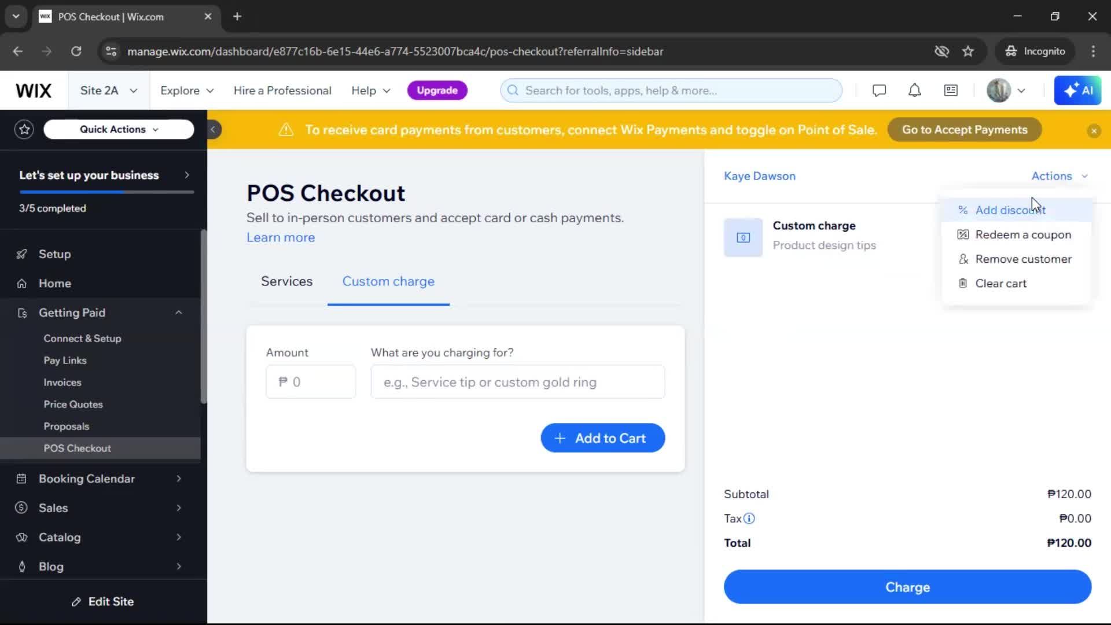
Task: Click the Home house icon
Action: coord(21,284)
